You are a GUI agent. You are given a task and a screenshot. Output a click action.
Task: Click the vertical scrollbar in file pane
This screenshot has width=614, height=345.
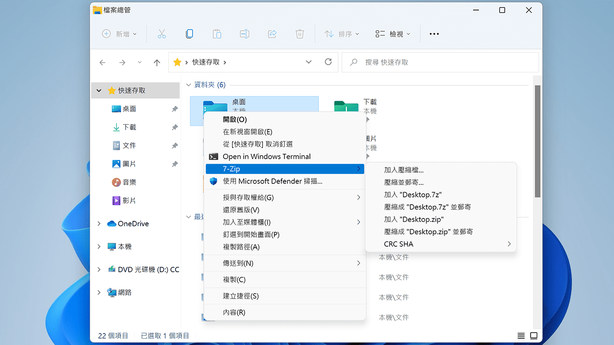pyautogui.click(x=538, y=141)
